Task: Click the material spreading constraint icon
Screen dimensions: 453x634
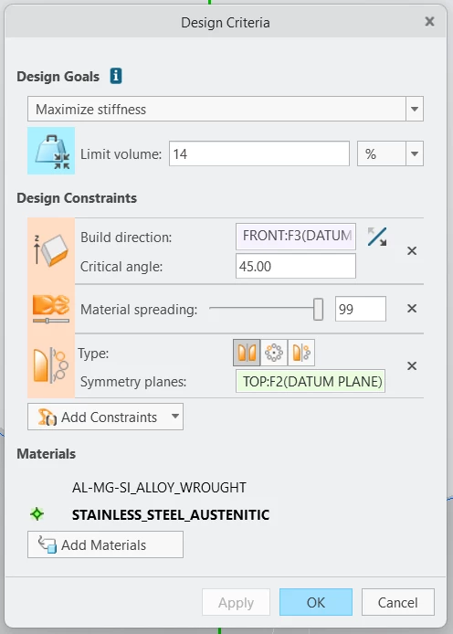Action: [x=51, y=310]
